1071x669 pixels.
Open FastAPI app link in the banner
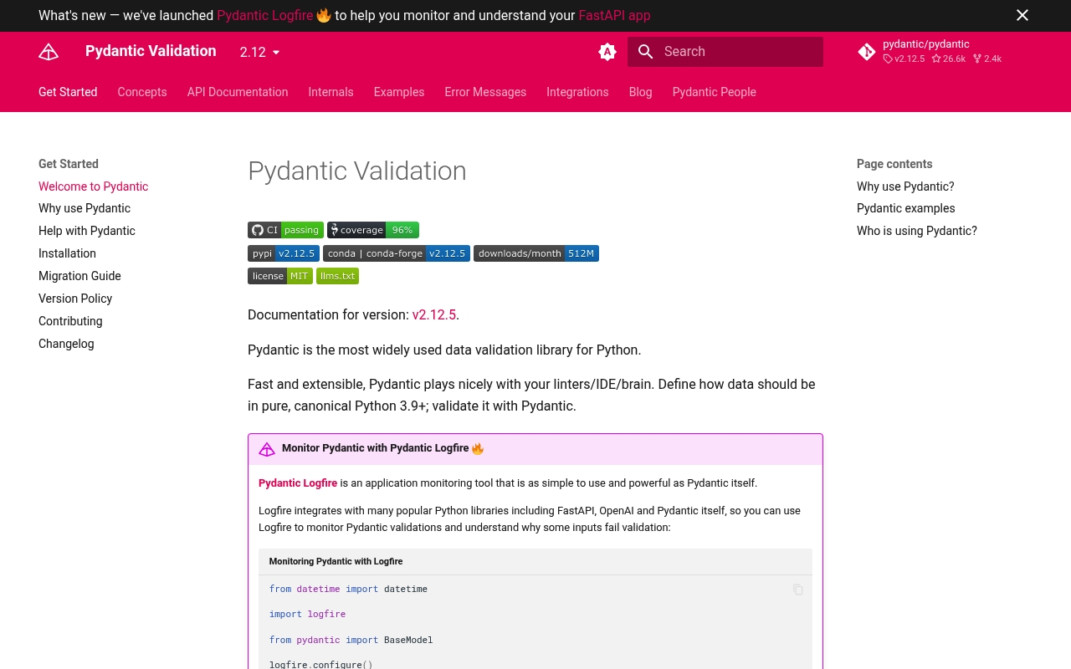(x=614, y=15)
